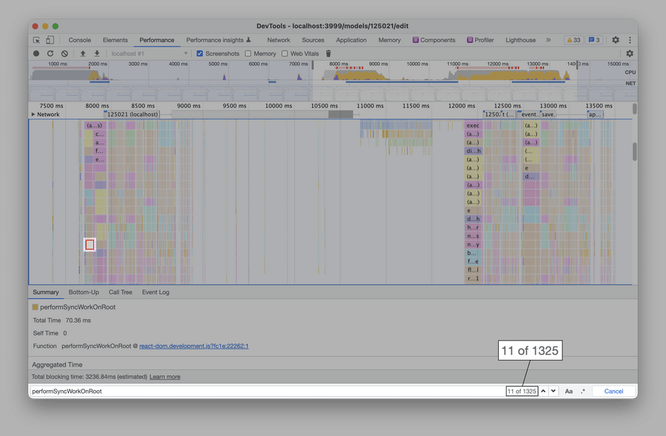Switch to the Elements tab

(115, 40)
